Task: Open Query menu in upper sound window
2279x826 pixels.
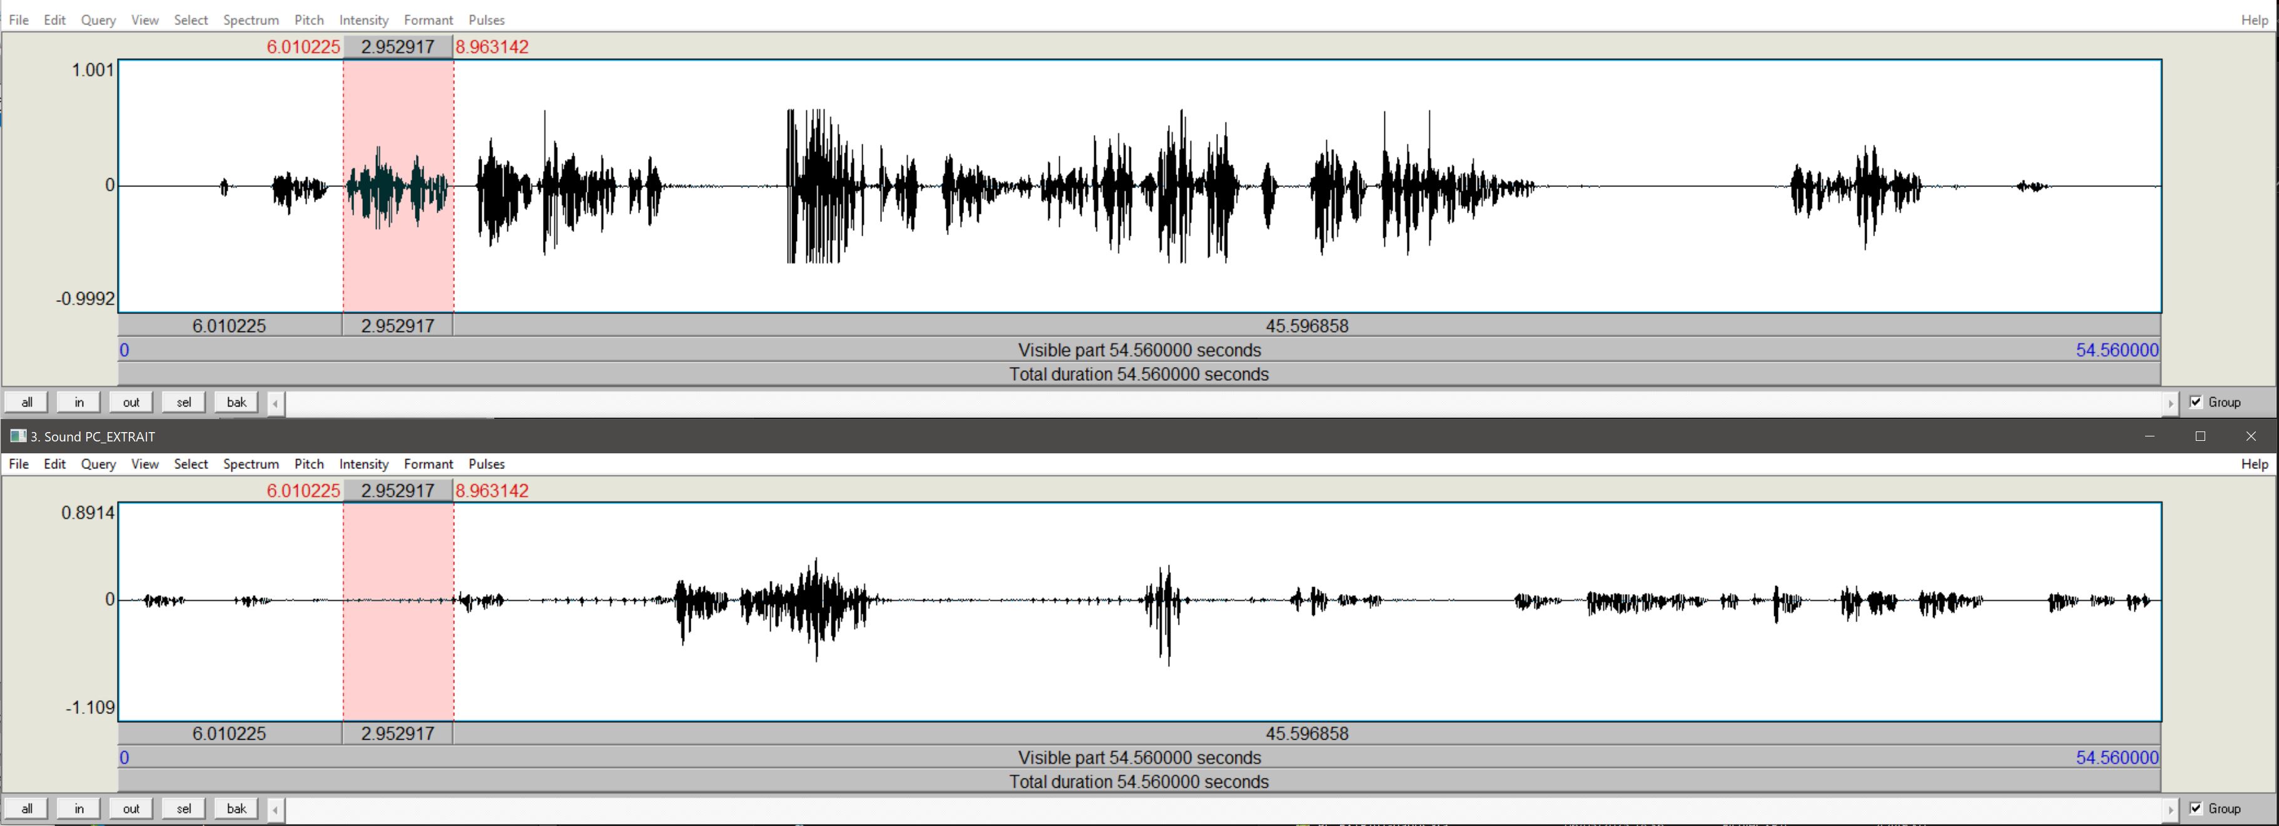Action: coord(98,19)
